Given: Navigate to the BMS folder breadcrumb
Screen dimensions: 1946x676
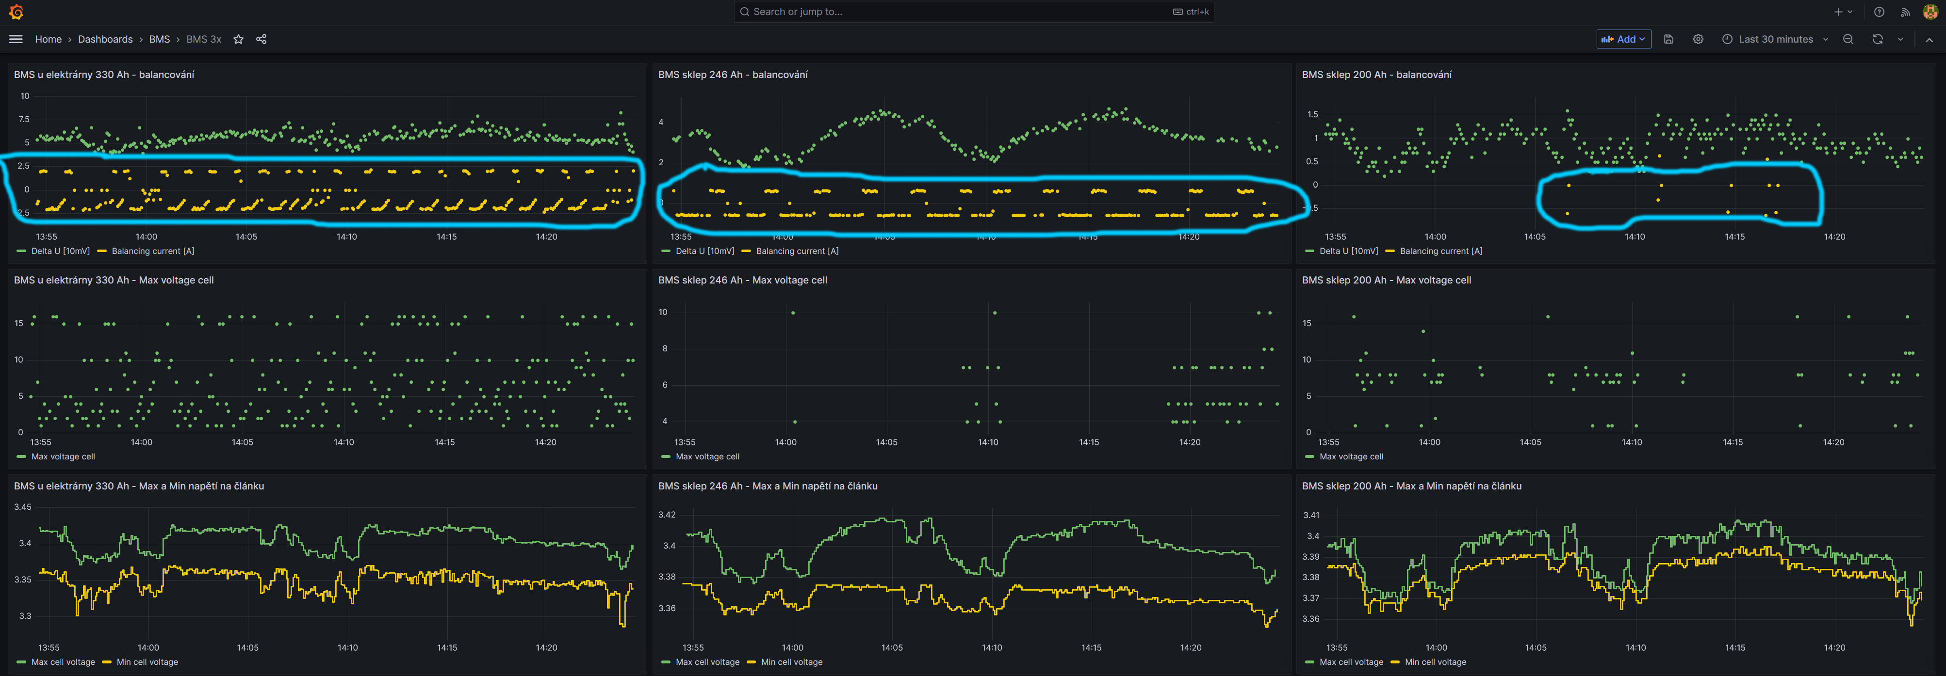Looking at the screenshot, I should click(x=160, y=39).
